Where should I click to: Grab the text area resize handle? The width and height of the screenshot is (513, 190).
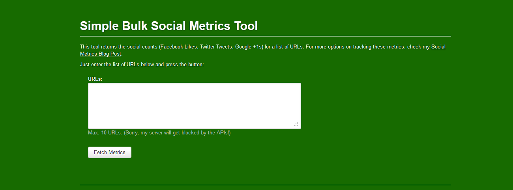[x=296, y=124]
